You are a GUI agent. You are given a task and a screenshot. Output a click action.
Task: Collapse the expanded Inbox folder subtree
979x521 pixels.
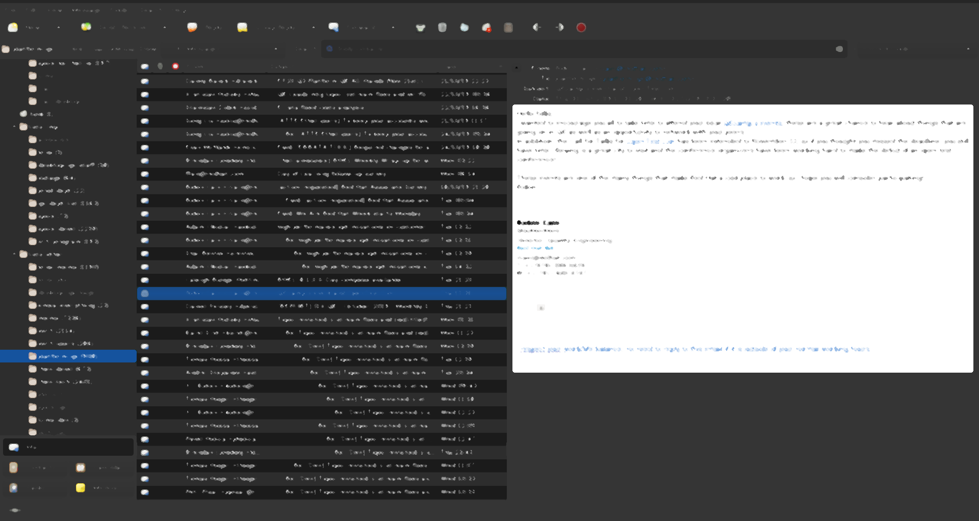click(15, 127)
